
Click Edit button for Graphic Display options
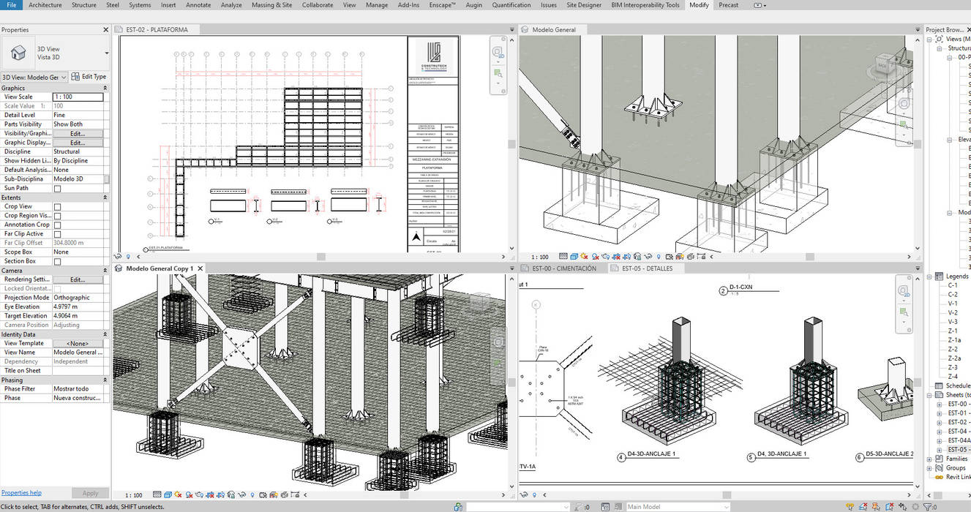[78, 143]
